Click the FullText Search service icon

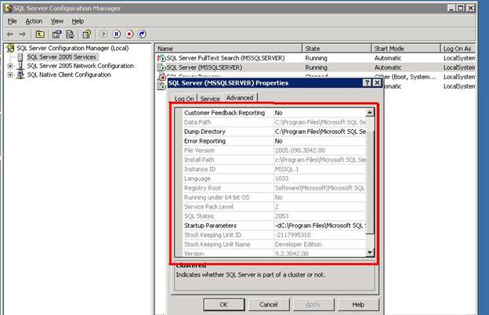pos(161,58)
